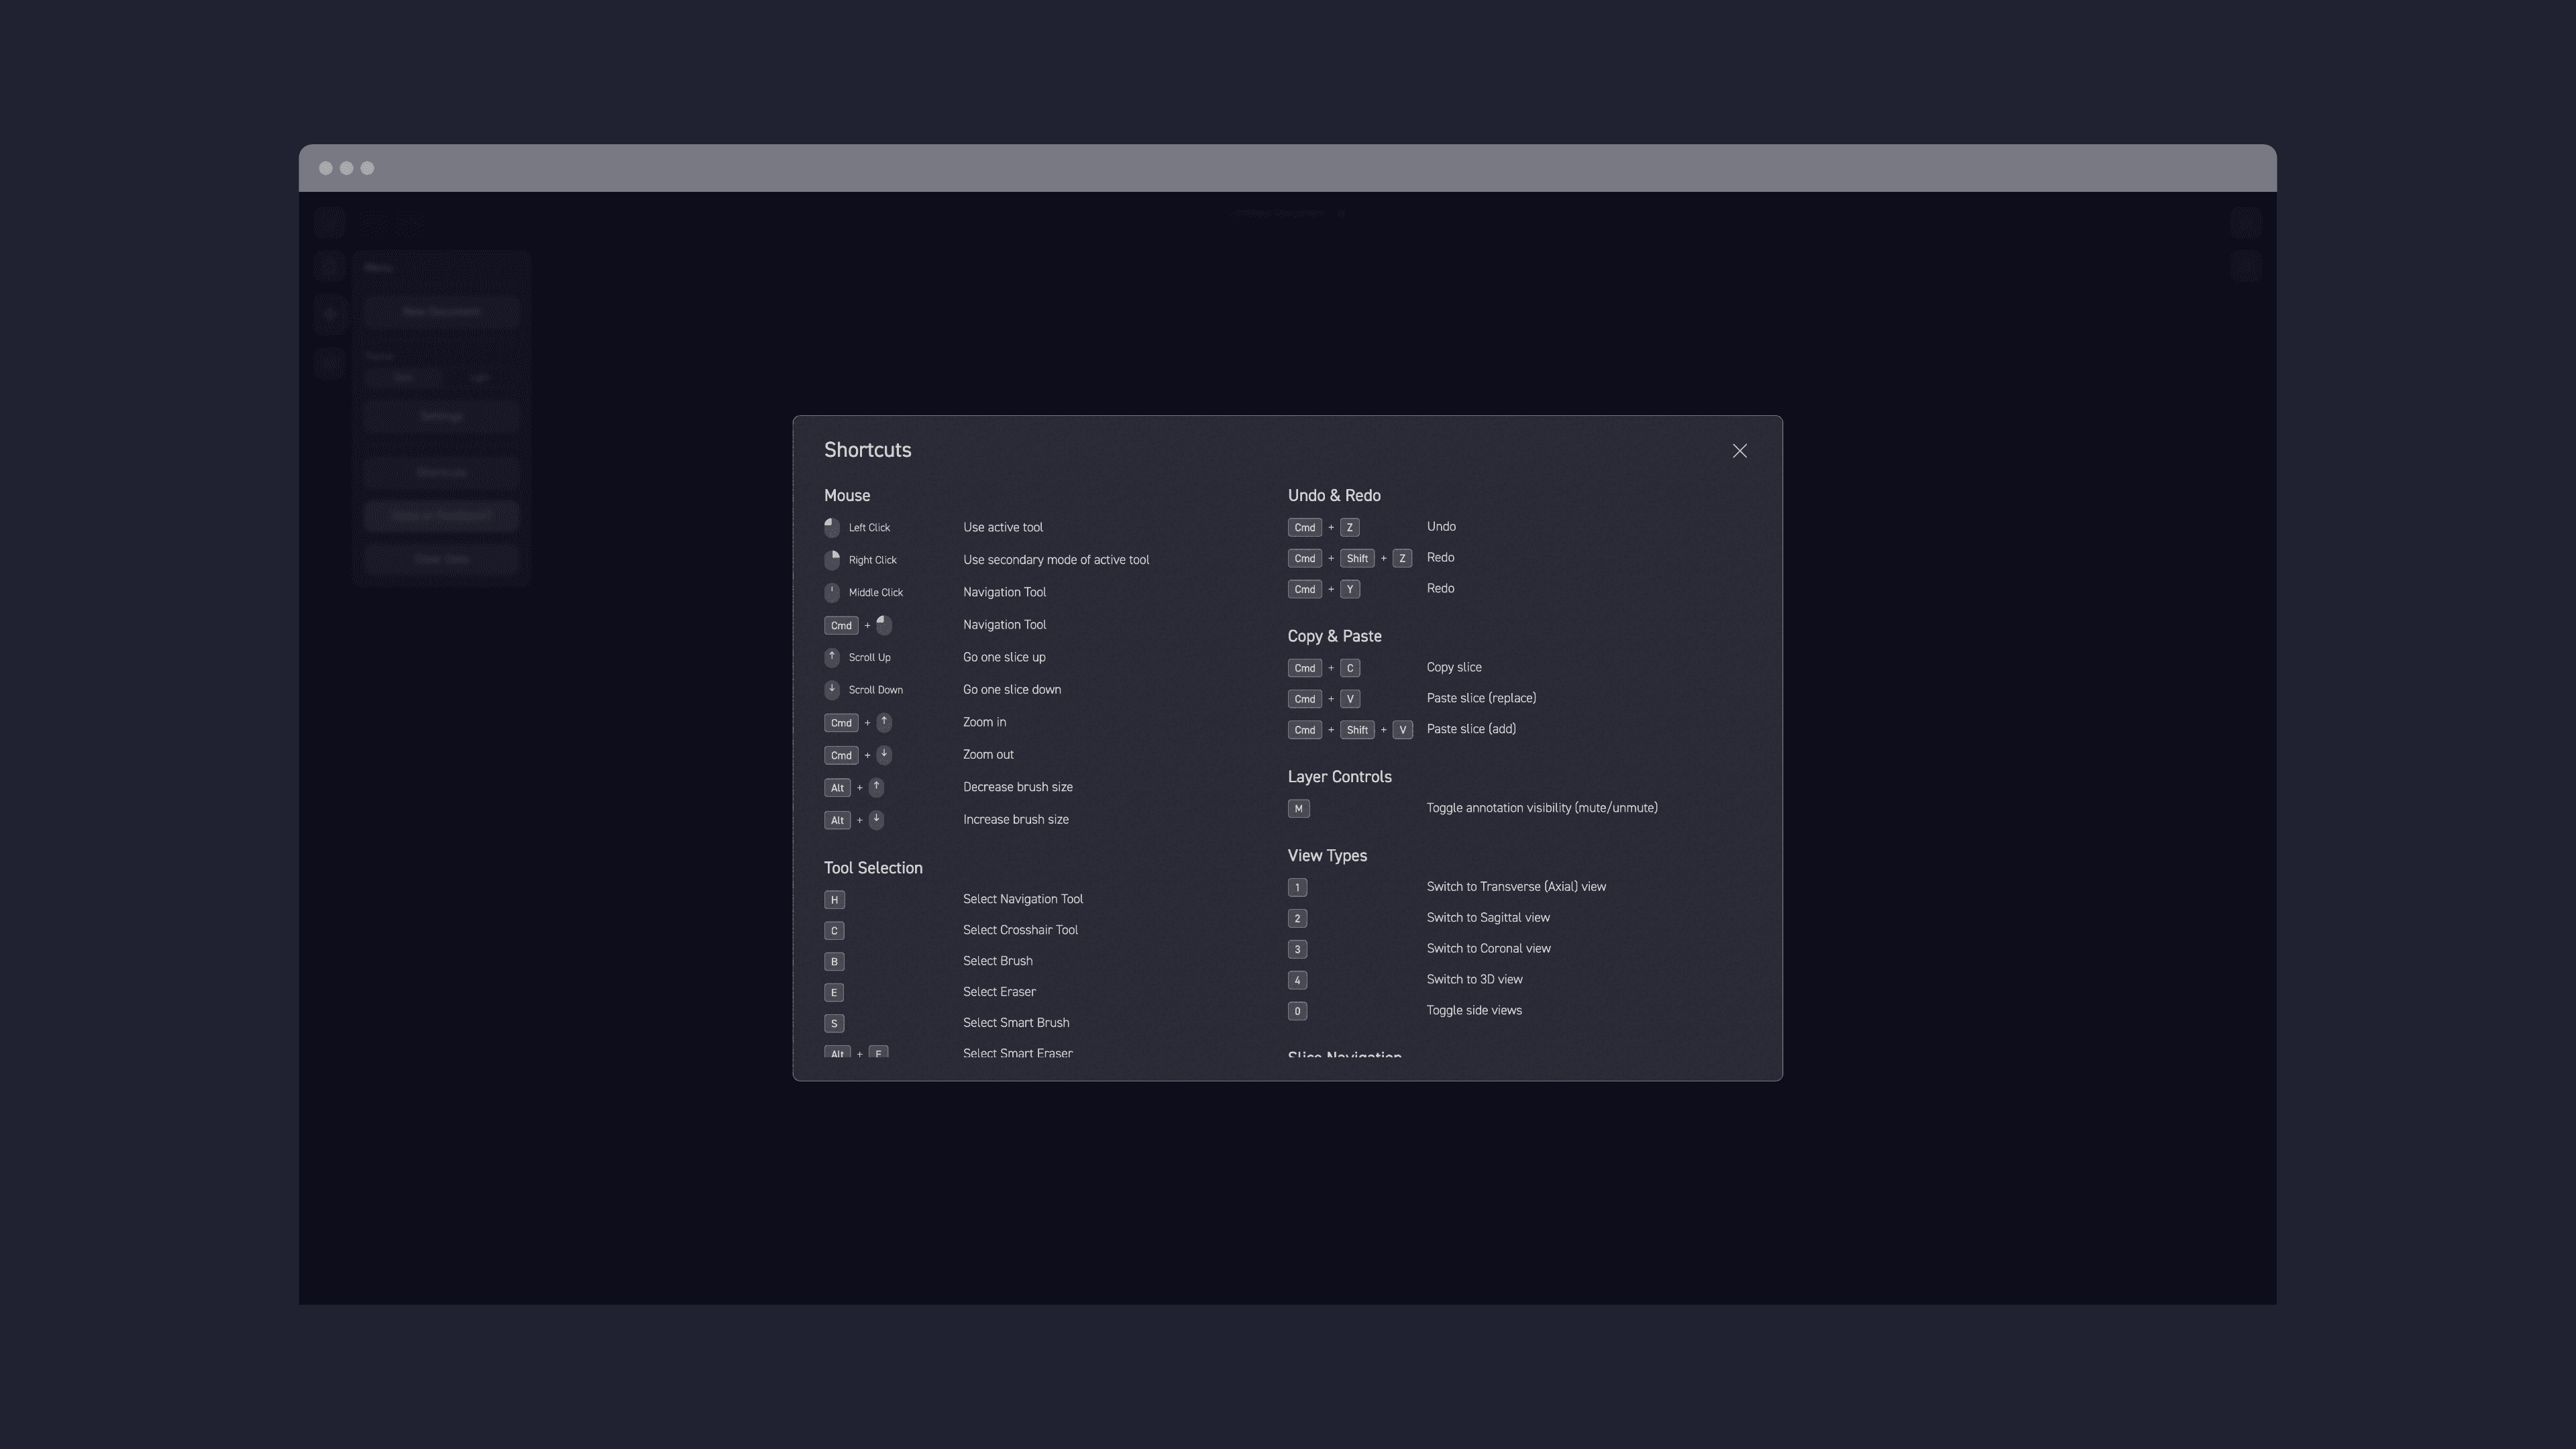Image resolution: width=2576 pixels, height=1449 pixels.
Task: Click the Scroll Down mouse icon
Action: [832, 689]
